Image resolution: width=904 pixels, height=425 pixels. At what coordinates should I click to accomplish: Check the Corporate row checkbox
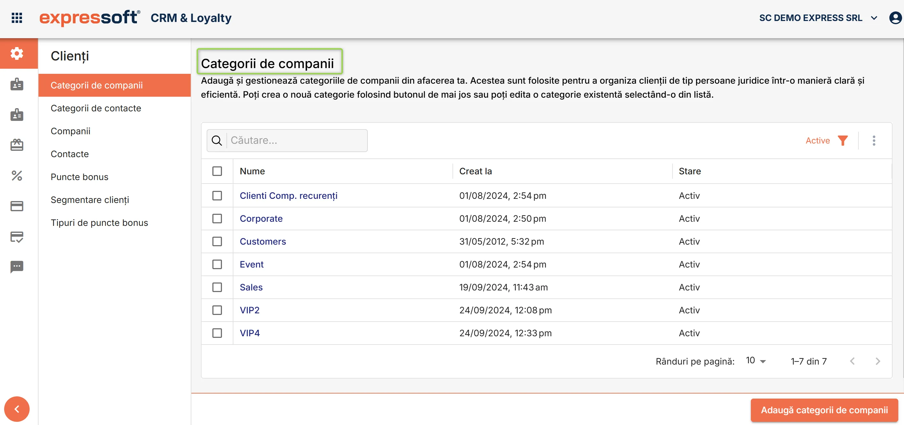click(x=217, y=219)
